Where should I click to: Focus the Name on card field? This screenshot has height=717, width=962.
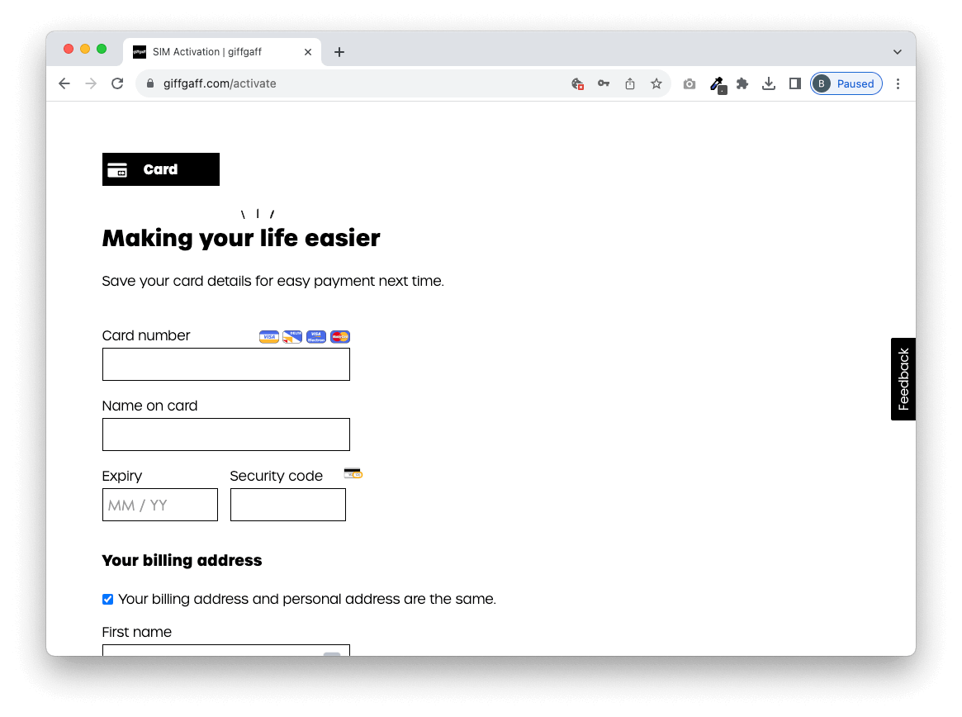226,434
